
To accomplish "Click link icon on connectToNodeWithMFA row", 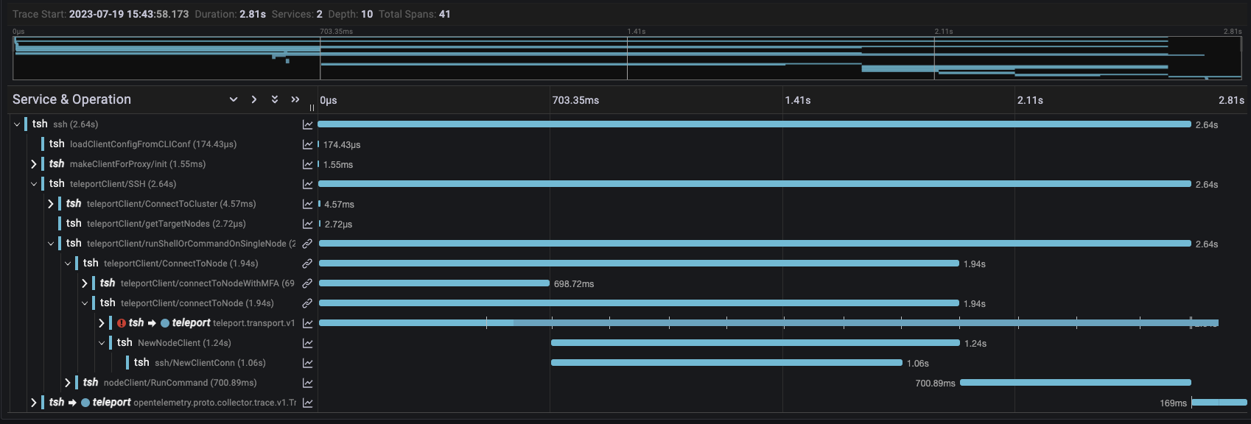I will pyautogui.click(x=308, y=283).
